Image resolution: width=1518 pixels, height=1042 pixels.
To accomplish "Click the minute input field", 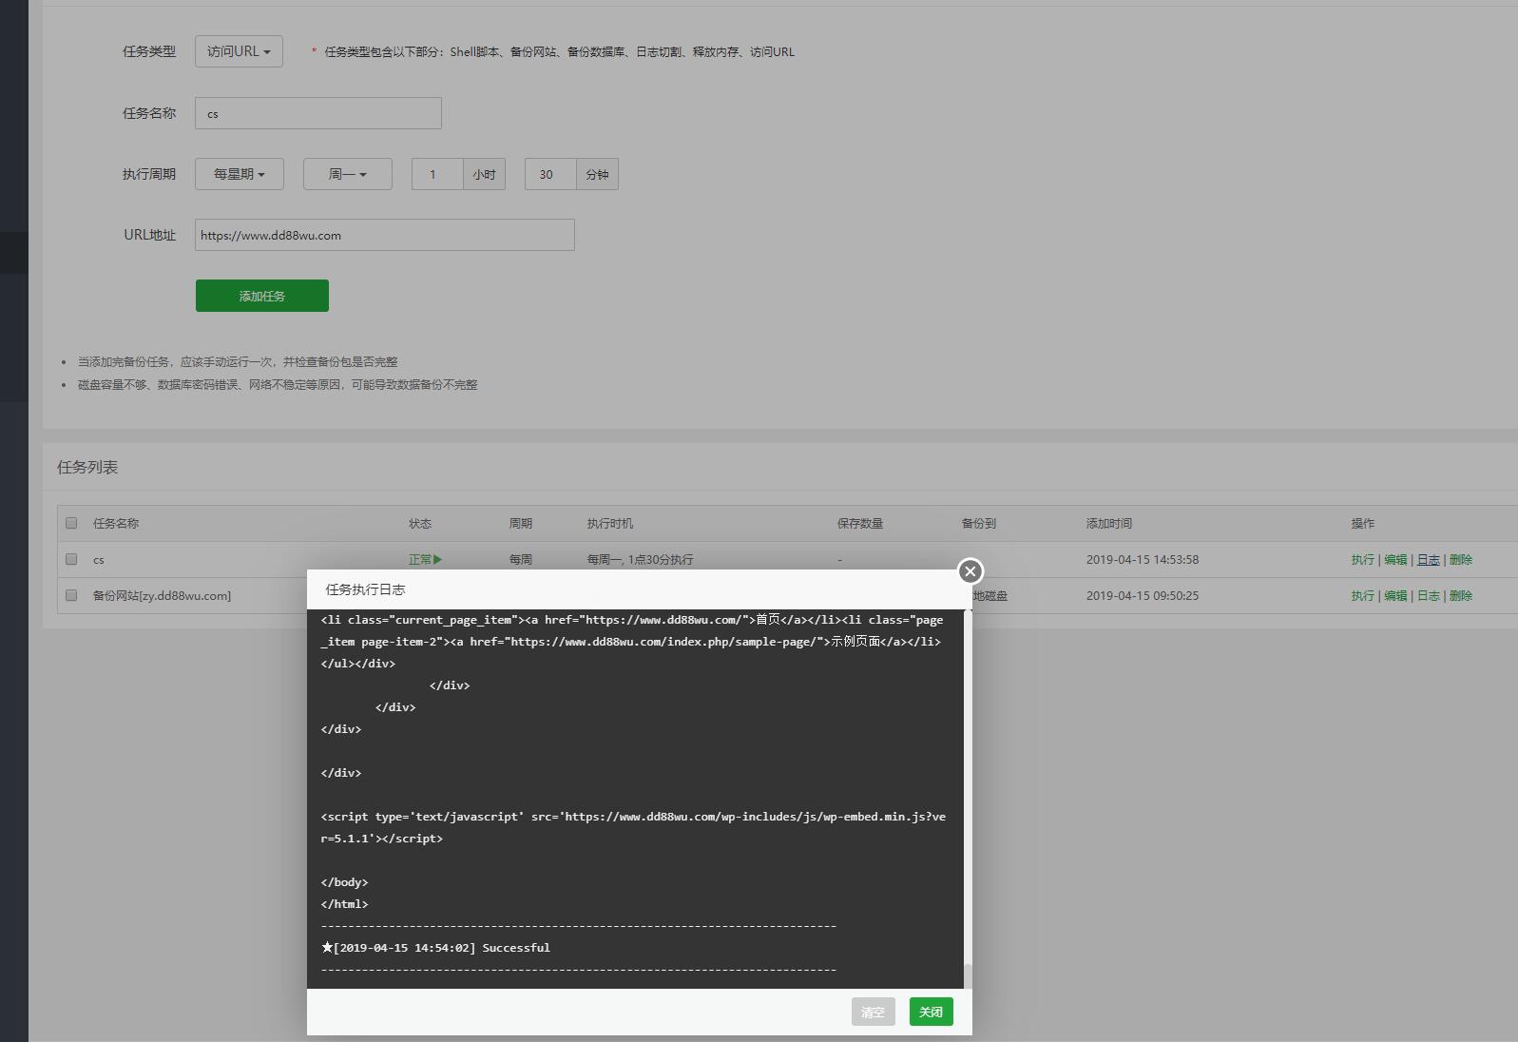I will (x=550, y=174).
